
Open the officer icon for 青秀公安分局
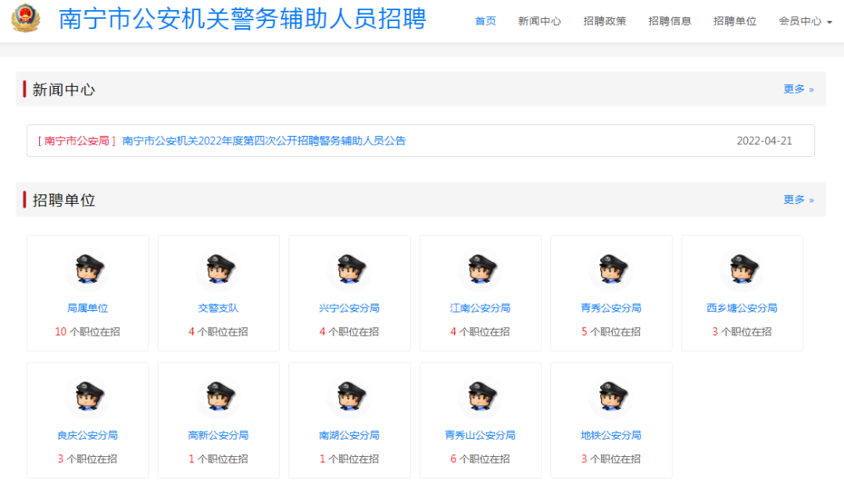coord(611,269)
